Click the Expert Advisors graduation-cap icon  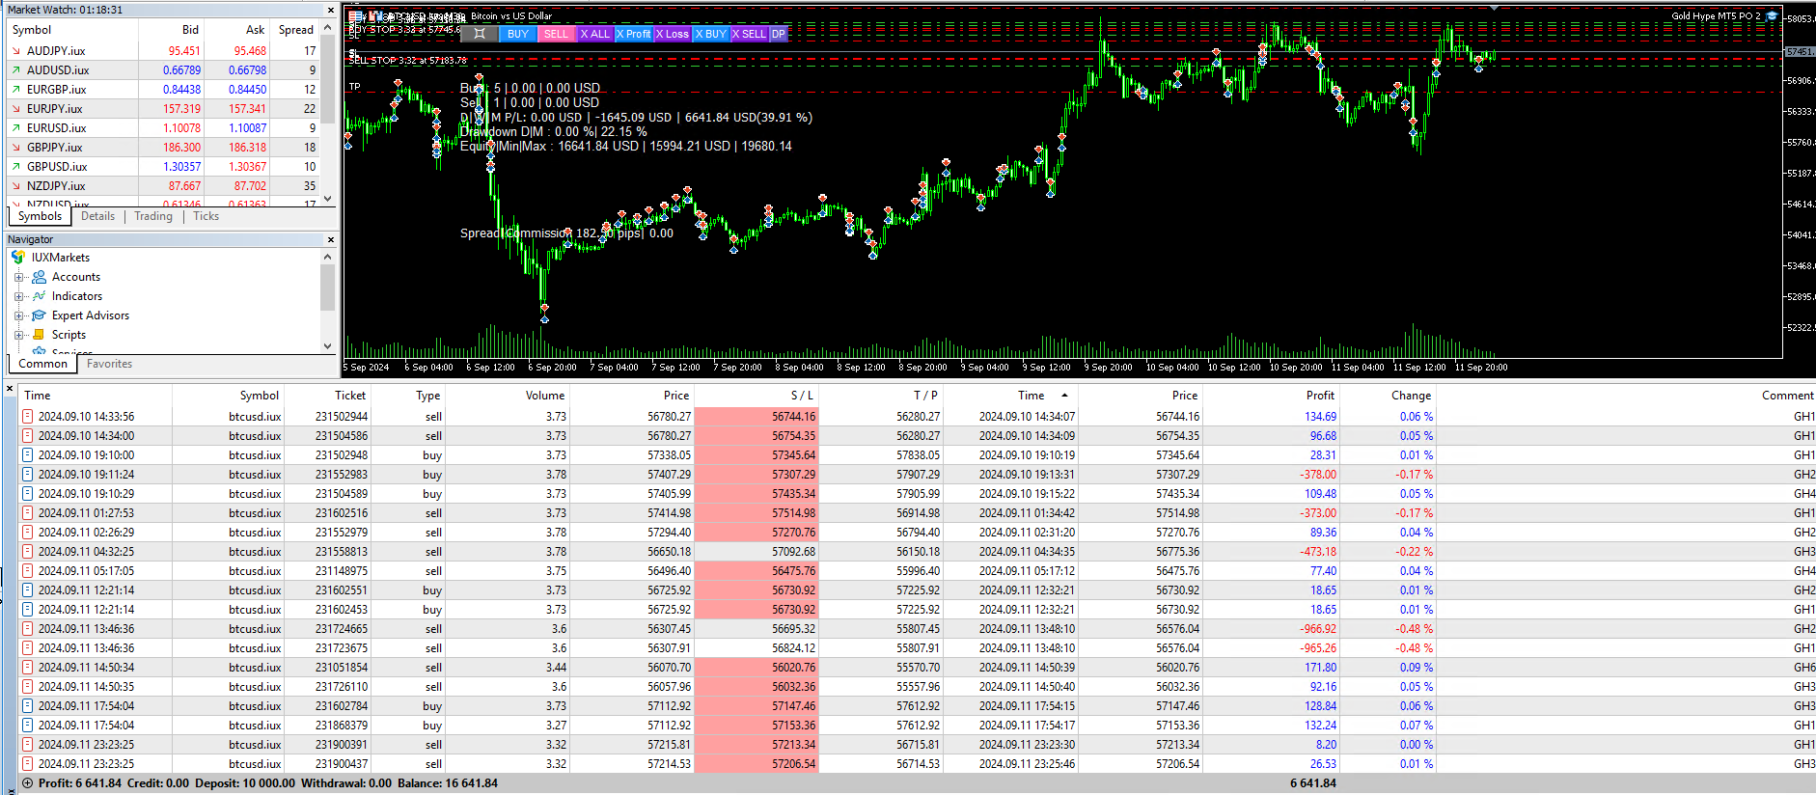[x=40, y=315]
